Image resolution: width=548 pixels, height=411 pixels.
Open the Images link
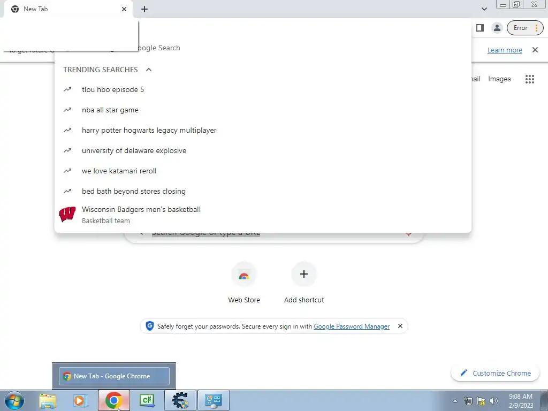coord(499,79)
